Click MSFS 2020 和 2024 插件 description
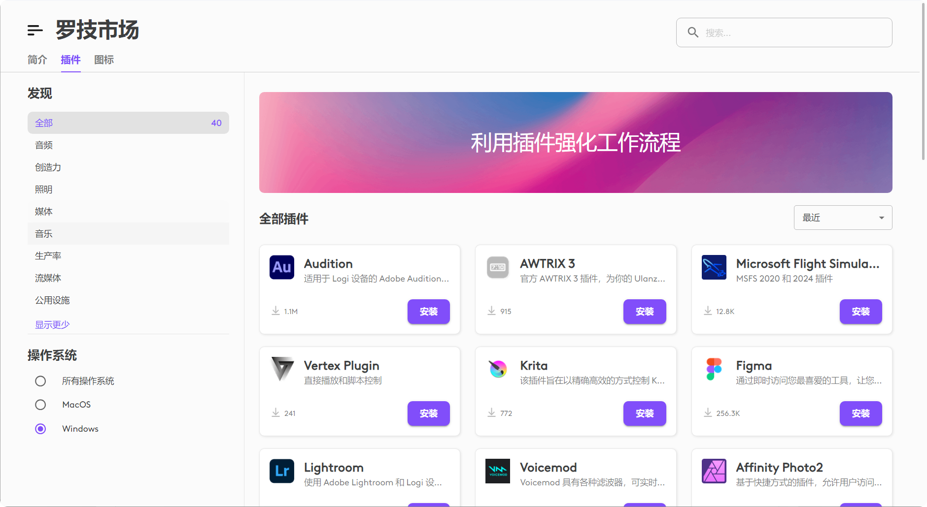The width and height of the screenshot is (927, 507). [784, 279]
